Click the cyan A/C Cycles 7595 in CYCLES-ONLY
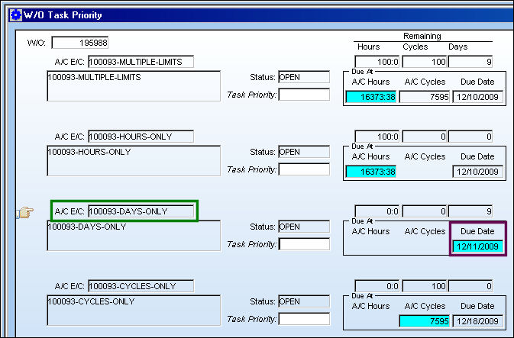Viewport: 514px width, 338px height. point(424,321)
